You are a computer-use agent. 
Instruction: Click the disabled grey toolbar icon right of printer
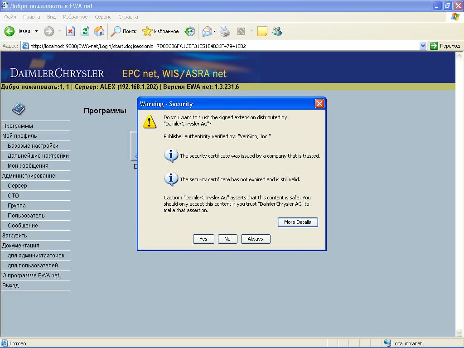pos(241,31)
